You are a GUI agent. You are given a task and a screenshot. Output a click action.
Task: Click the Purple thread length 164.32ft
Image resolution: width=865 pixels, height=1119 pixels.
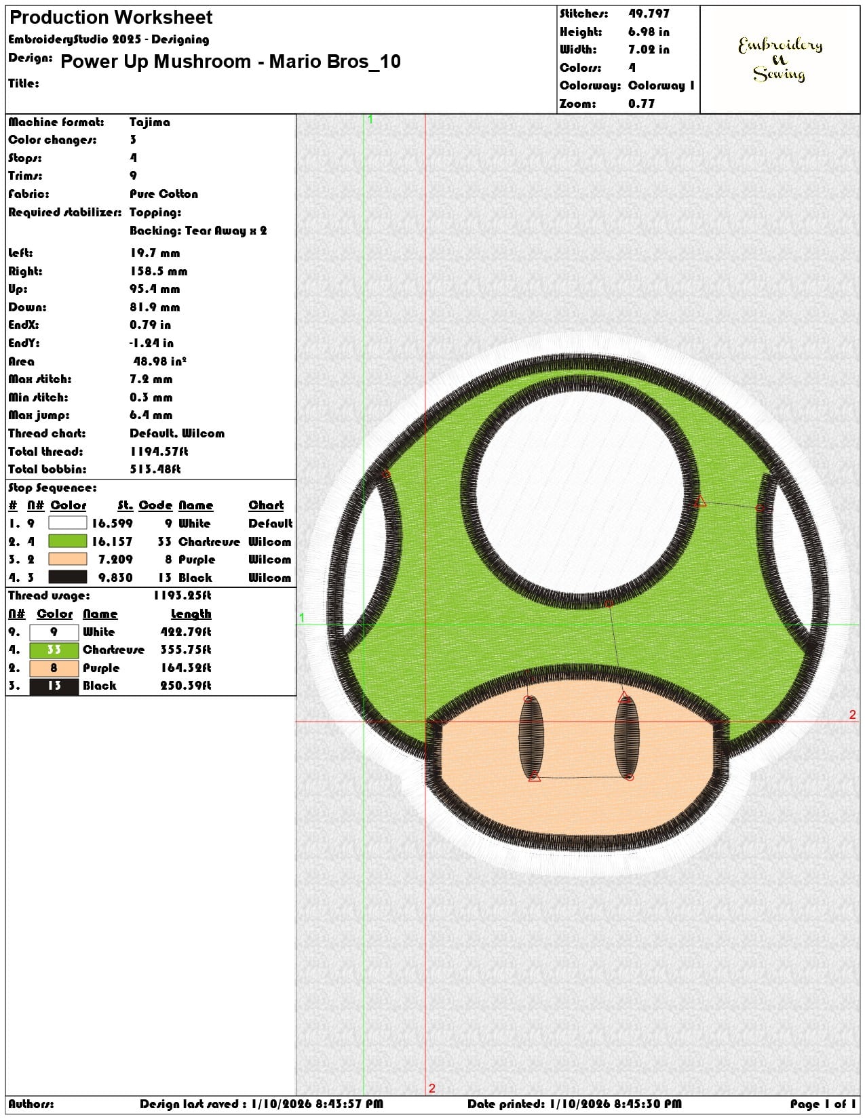tap(186, 668)
